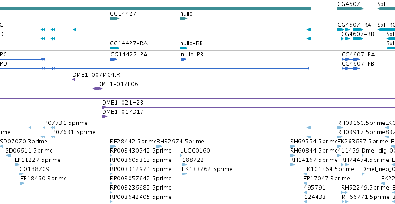The image size is (395, 204).
Task: Select the CG14427 gene arrow
Action: 115,19
